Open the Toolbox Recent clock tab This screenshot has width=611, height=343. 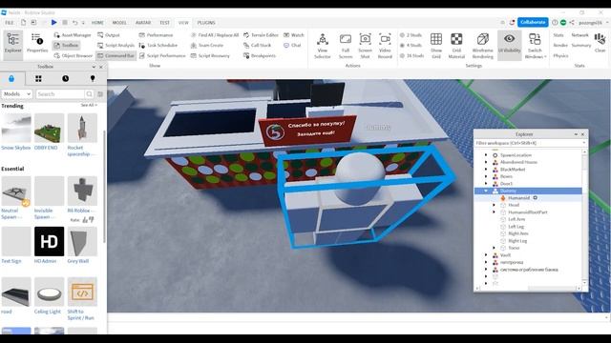click(x=65, y=78)
